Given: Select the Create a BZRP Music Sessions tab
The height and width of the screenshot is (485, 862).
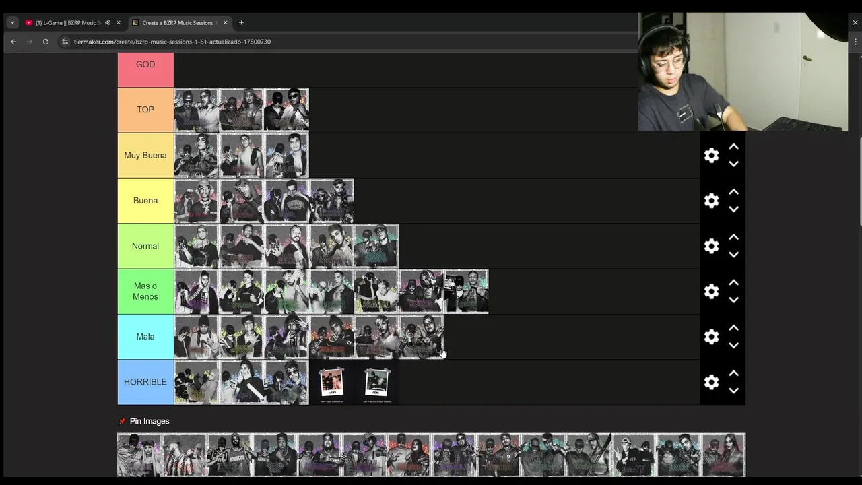Looking at the screenshot, I should point(178,23).
